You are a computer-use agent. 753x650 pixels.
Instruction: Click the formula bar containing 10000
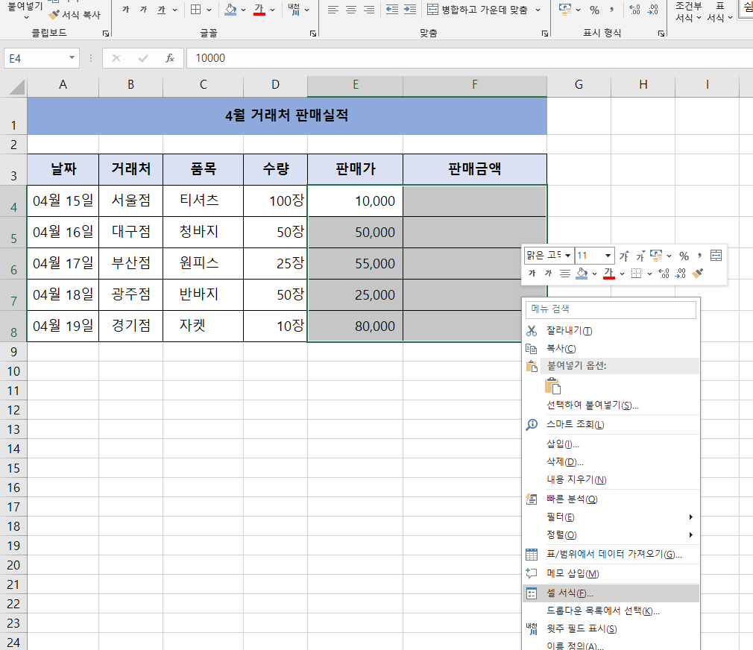[x=470, y=58]
